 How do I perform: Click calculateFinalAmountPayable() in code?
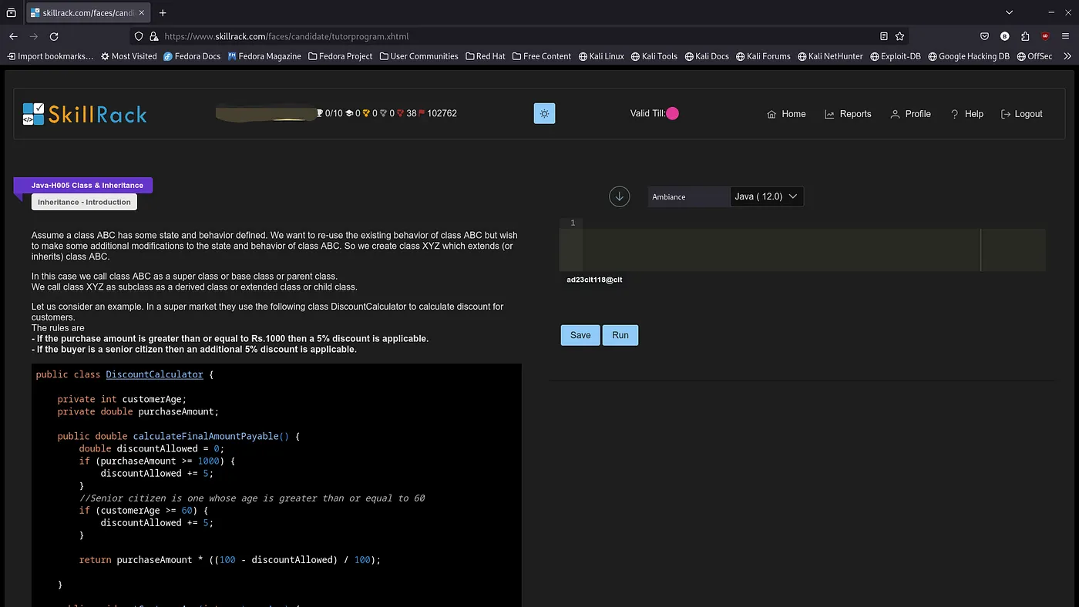point(211,436)
